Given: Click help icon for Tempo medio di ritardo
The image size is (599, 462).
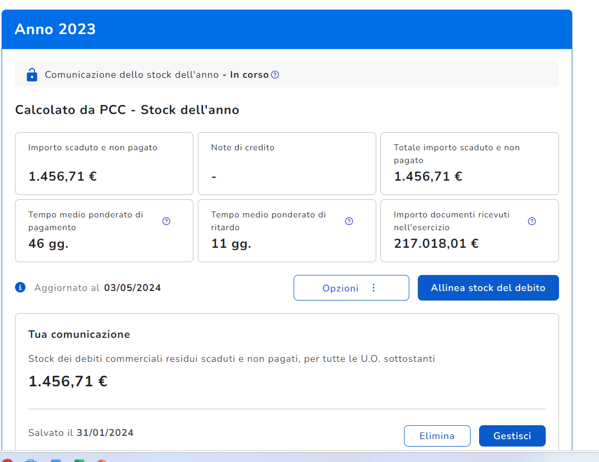Looking at the screenshot, I should click(x=349, y=221).
